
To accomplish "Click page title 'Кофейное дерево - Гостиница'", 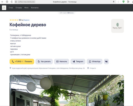I will point(65,2).
